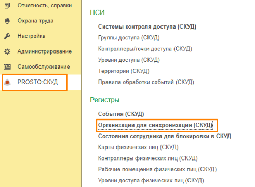Go to the Настройка section
255x187 pixels.
point(31,36)
